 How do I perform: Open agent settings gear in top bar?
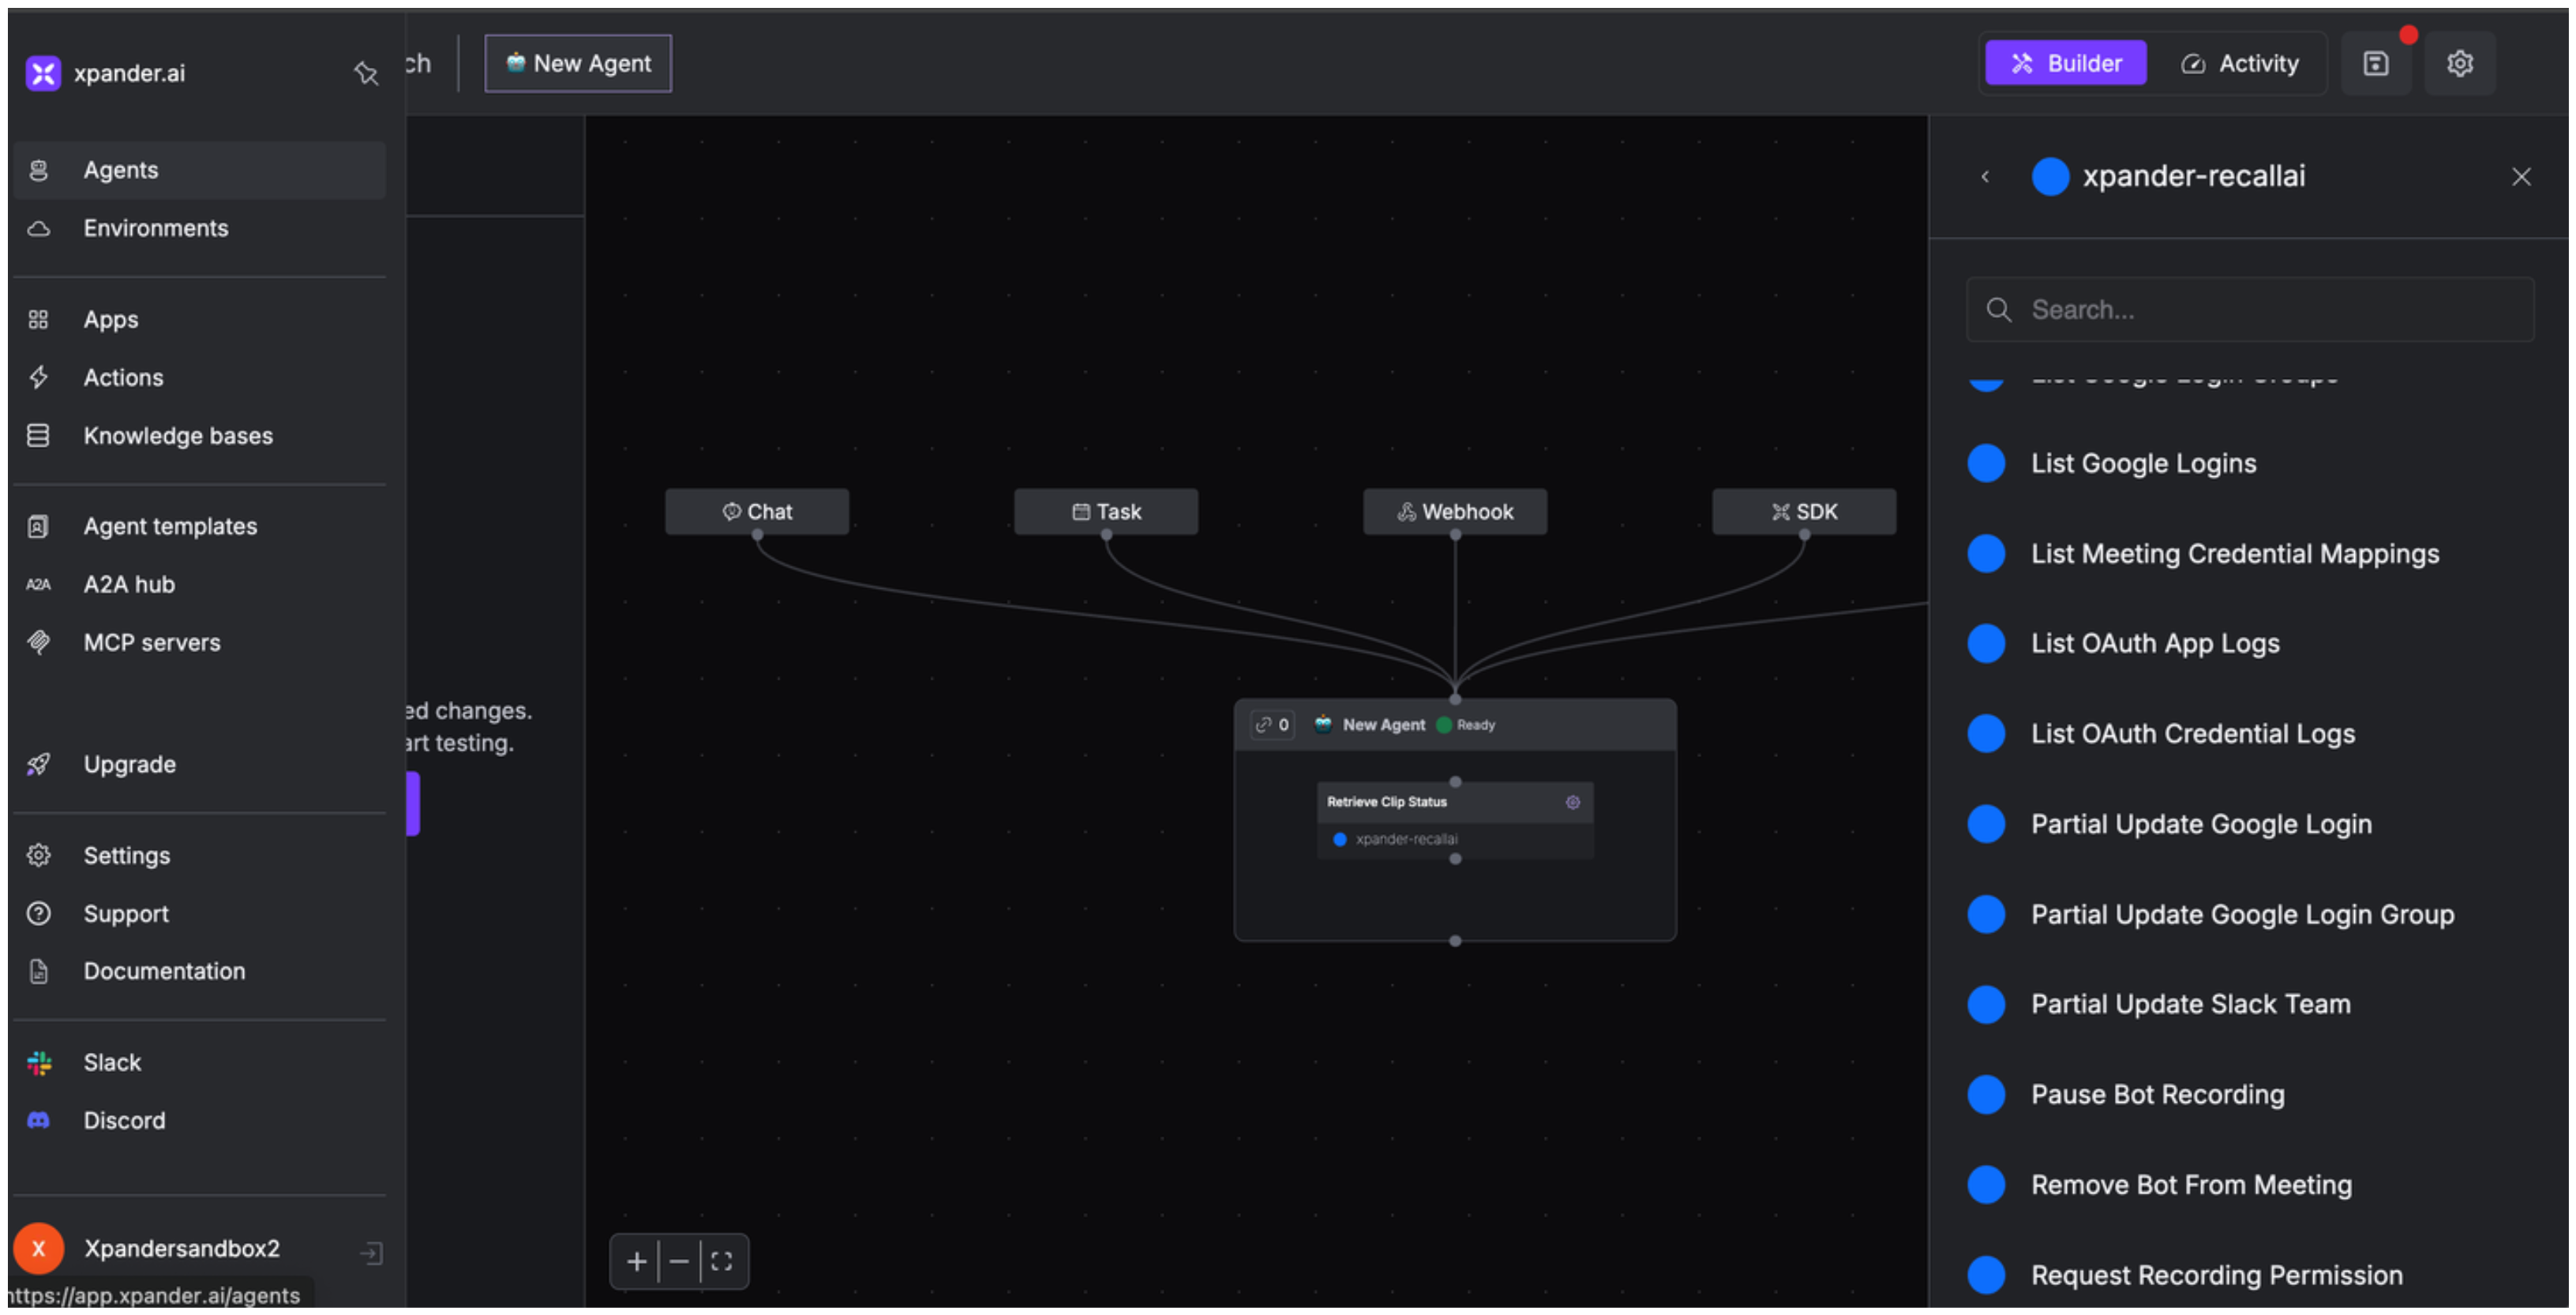pos(2459,64)
